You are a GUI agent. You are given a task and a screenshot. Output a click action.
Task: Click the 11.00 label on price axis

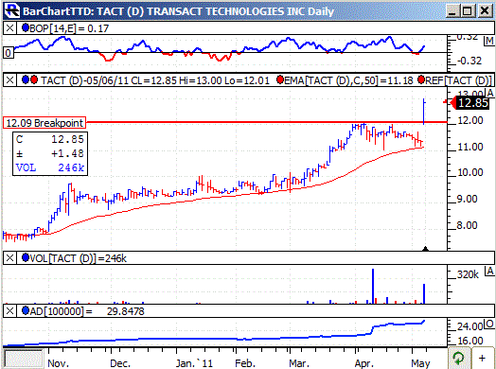pos(469,147)
